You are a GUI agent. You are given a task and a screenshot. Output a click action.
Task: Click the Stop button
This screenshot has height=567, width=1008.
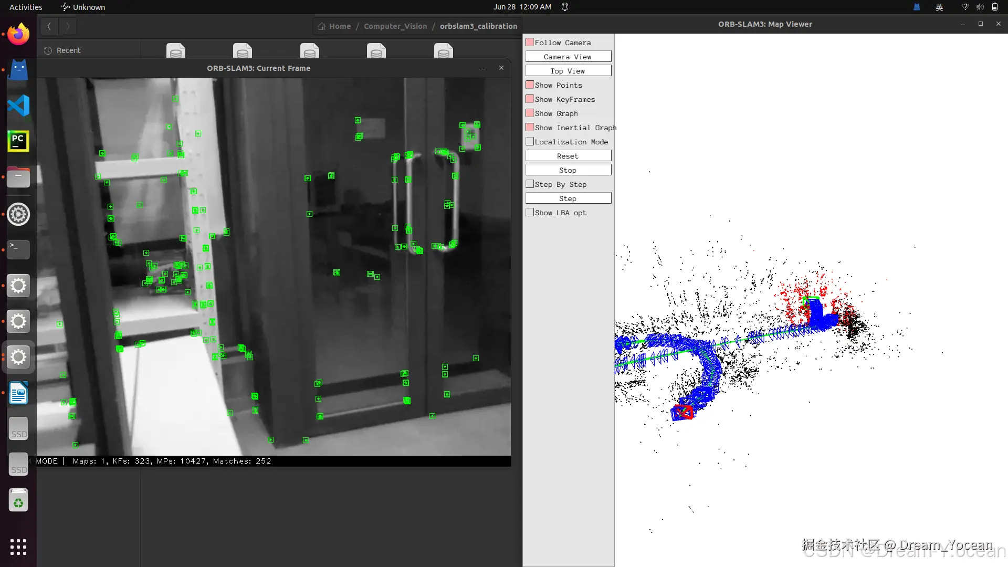click(x=568, y=170)
